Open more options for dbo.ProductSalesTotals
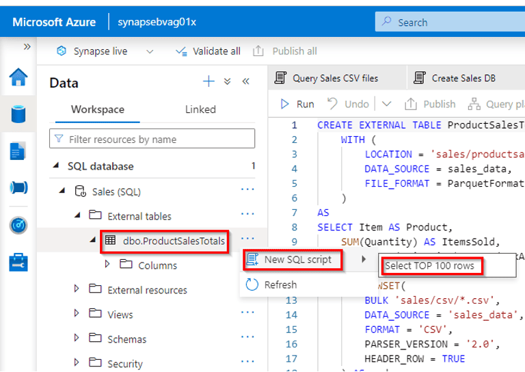This screenshot has width=525, height=372. 247,239
